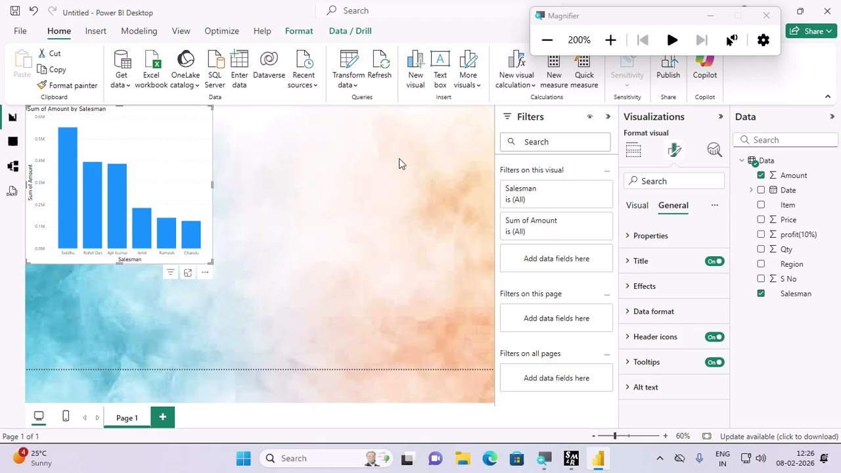Connect to SQL Server
The width and height of the screenshot is (841, 473).
tap(215, 69)
